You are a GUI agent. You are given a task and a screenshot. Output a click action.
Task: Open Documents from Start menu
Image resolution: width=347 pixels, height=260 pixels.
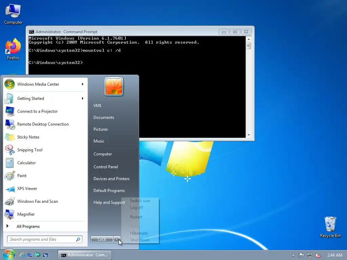pos(104,117)
